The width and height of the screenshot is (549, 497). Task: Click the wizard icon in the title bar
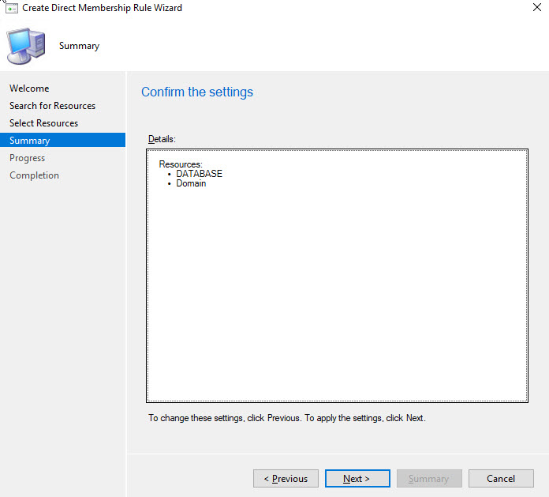click(x=11, y=8)
